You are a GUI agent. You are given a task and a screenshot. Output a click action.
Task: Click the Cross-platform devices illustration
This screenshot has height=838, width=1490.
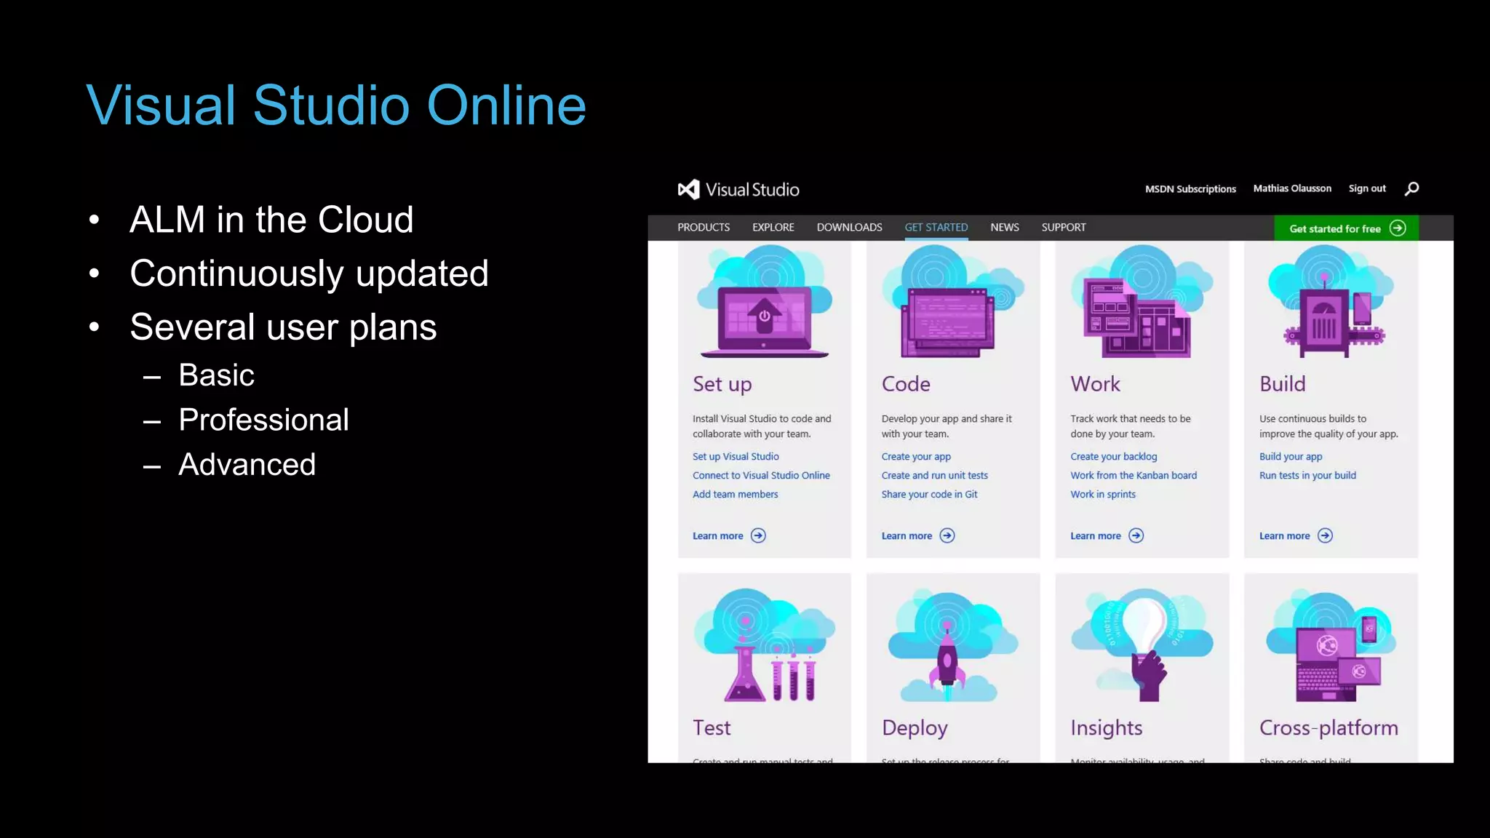click(x=1331, y=645)
